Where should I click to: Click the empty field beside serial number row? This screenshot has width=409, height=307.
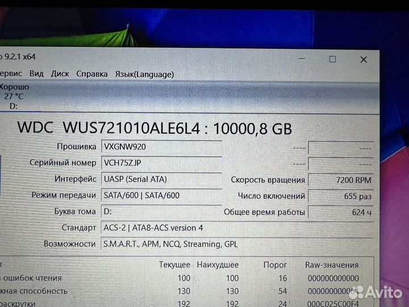click(341, 164)
